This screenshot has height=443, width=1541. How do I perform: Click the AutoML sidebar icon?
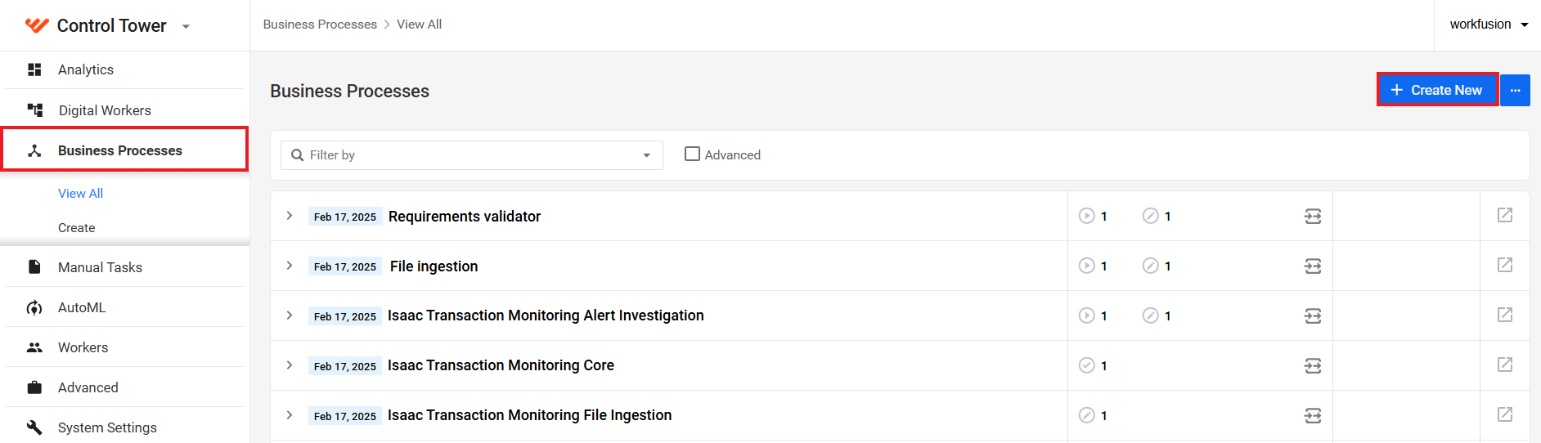click(x=34, y=307)
